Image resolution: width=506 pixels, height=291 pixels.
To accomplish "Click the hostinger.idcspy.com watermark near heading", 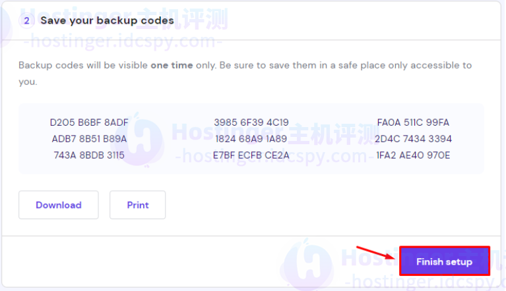I will (123, 41).
